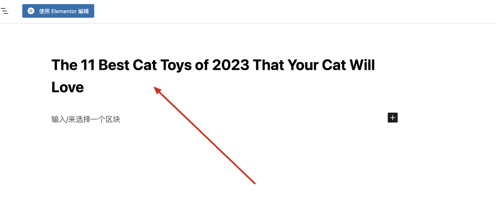Click the word "Love" in the title
Screen dimensions: 496x222
[68, 87]
